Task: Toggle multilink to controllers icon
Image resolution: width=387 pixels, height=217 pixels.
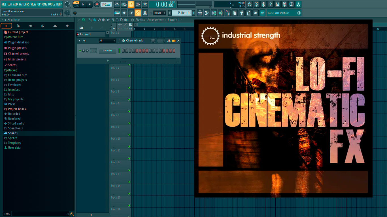Action: [138, 13]
